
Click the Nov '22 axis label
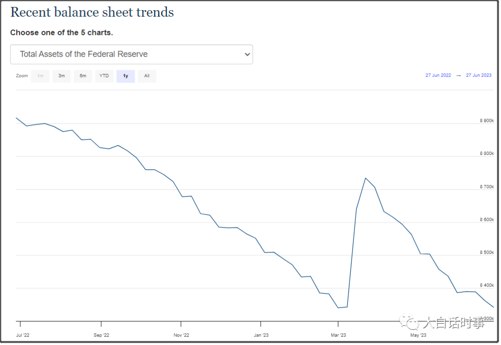click(x=181, y=335)
